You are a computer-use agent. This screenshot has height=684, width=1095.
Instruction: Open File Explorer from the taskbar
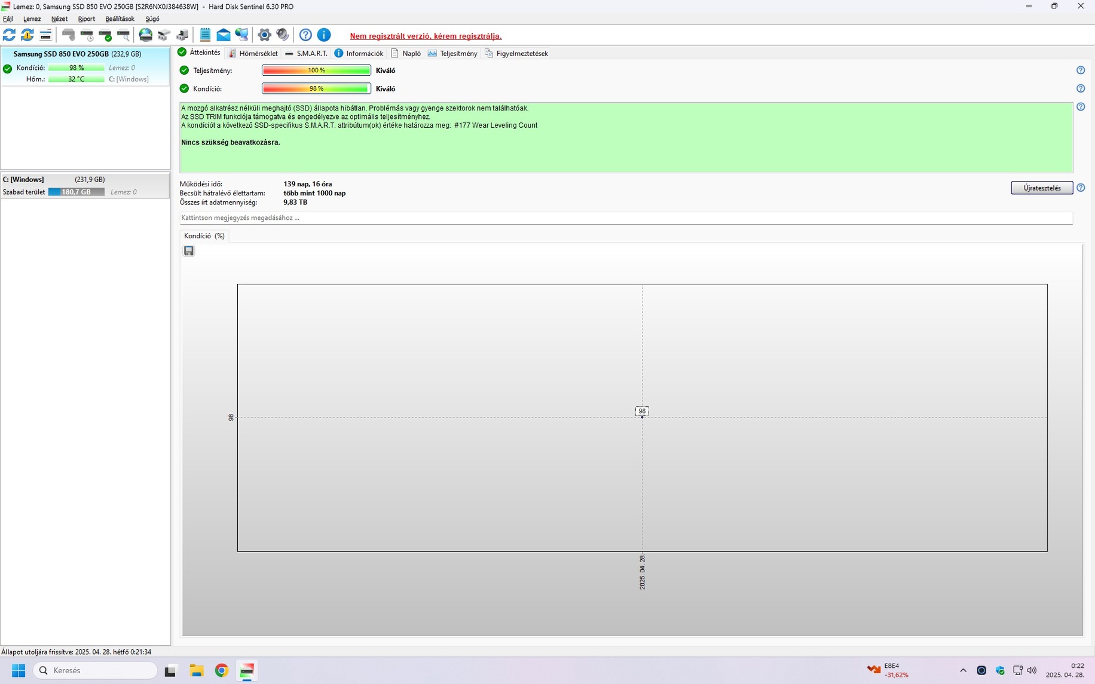[x=197, y=670]
